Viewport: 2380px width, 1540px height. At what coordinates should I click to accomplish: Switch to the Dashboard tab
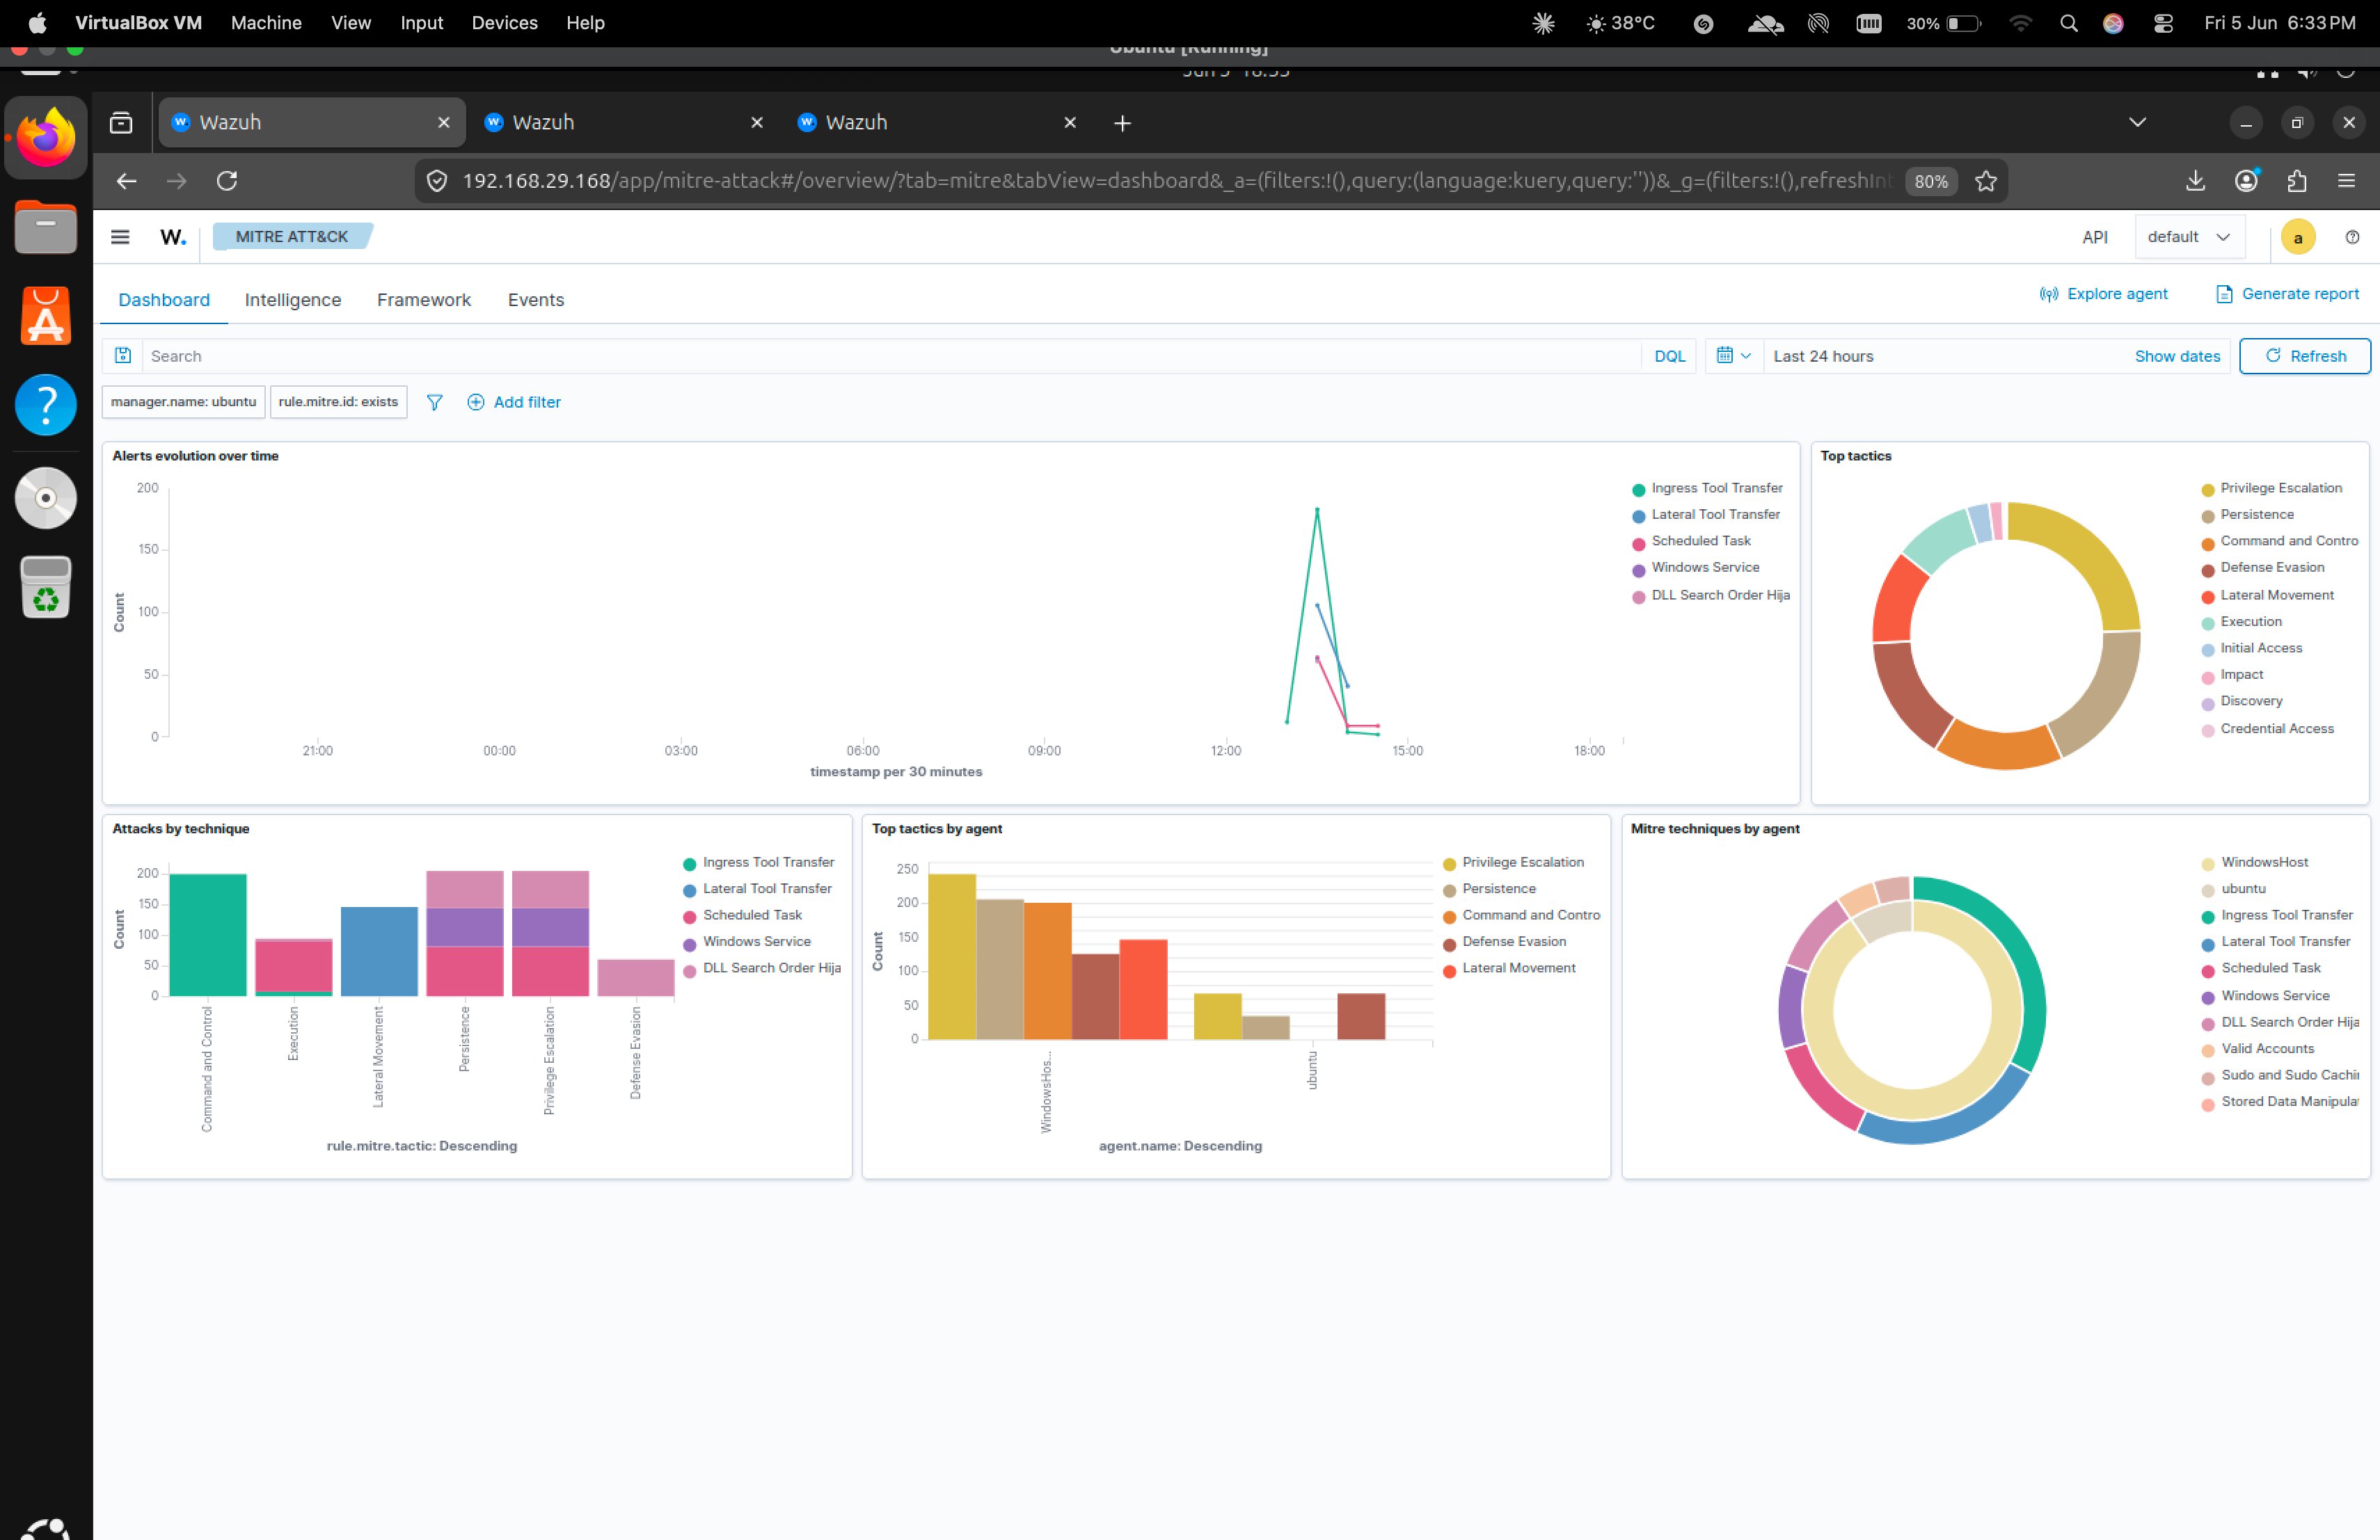tap(164, 300)
